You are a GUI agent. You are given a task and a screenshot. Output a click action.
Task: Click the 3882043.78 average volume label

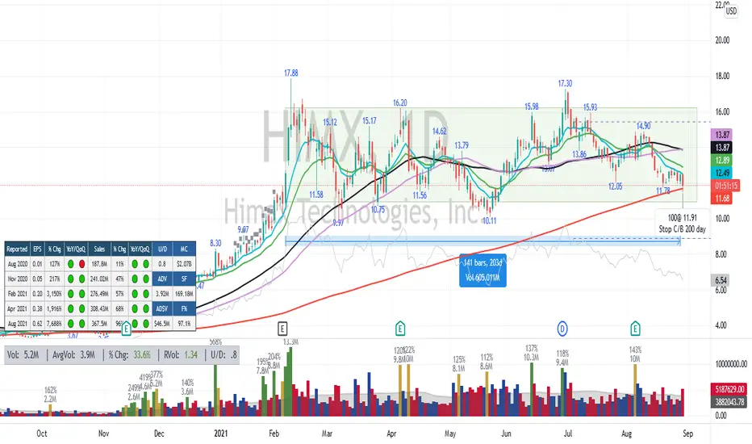pyautogui.click(x=729, y=402)
